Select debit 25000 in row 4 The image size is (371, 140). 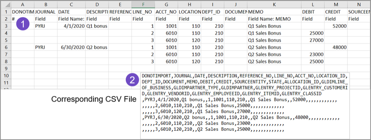click(x=313, y=33)
